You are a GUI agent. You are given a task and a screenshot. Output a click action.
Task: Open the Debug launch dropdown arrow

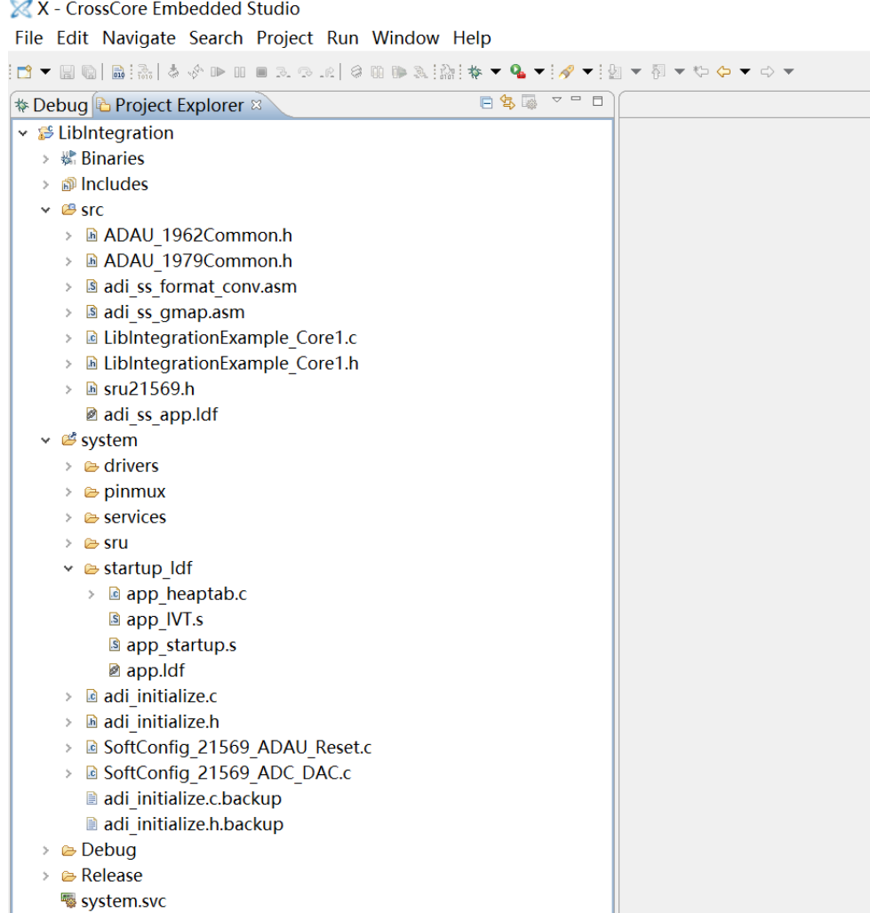click(x=496, y=72)
